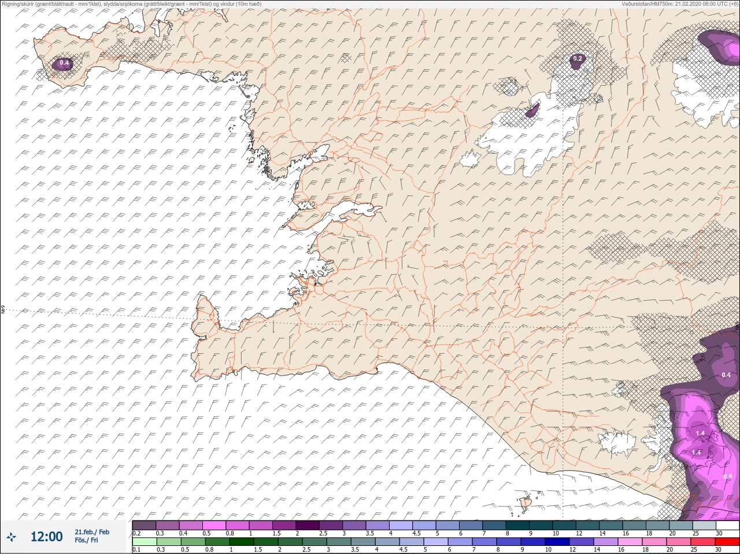The image size is (740, 554).
Task: Click the 0.4 precipitation value in the southeast
Action: tap(726, 375)
